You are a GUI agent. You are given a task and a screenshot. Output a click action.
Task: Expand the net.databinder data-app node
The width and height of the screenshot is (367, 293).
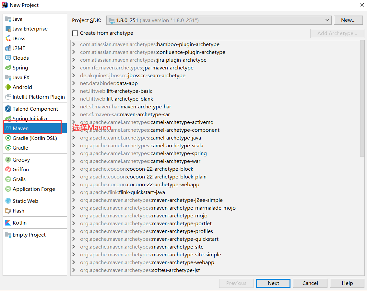tap(74, 83)
